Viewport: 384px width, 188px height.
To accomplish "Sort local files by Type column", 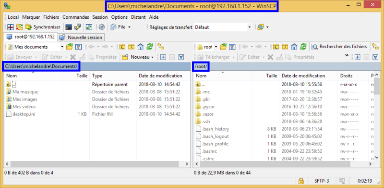I will [113, 76].
